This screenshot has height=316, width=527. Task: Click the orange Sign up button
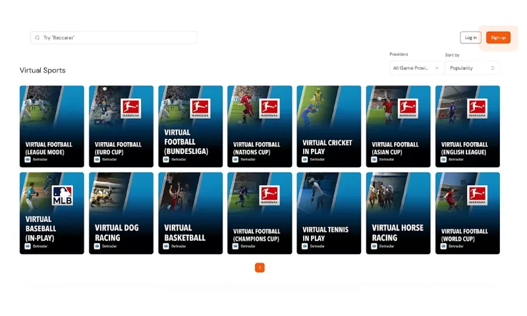pos(498,38)
